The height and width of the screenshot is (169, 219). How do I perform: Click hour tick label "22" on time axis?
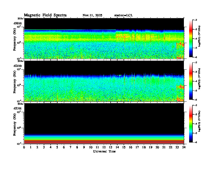pos(170,147)
